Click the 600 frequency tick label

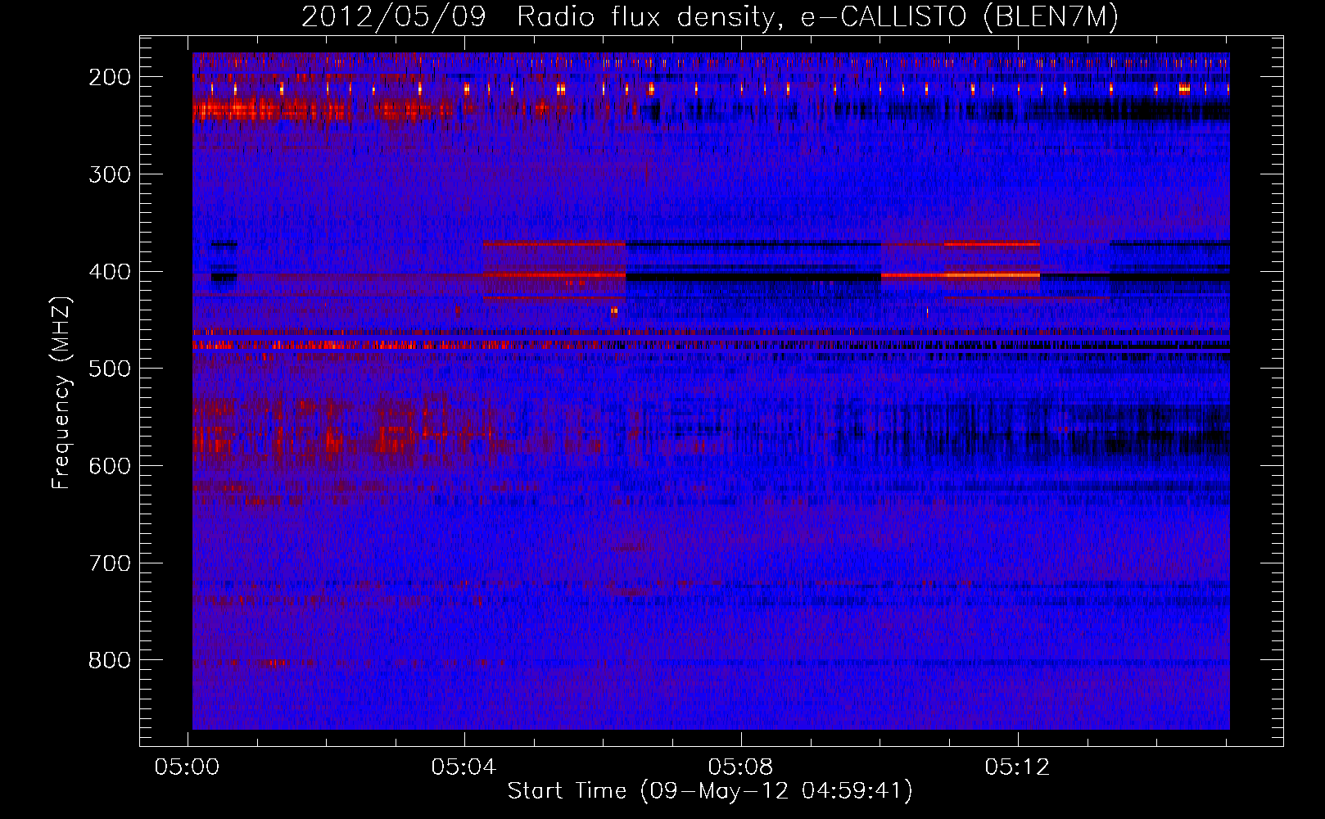[110, 466]
